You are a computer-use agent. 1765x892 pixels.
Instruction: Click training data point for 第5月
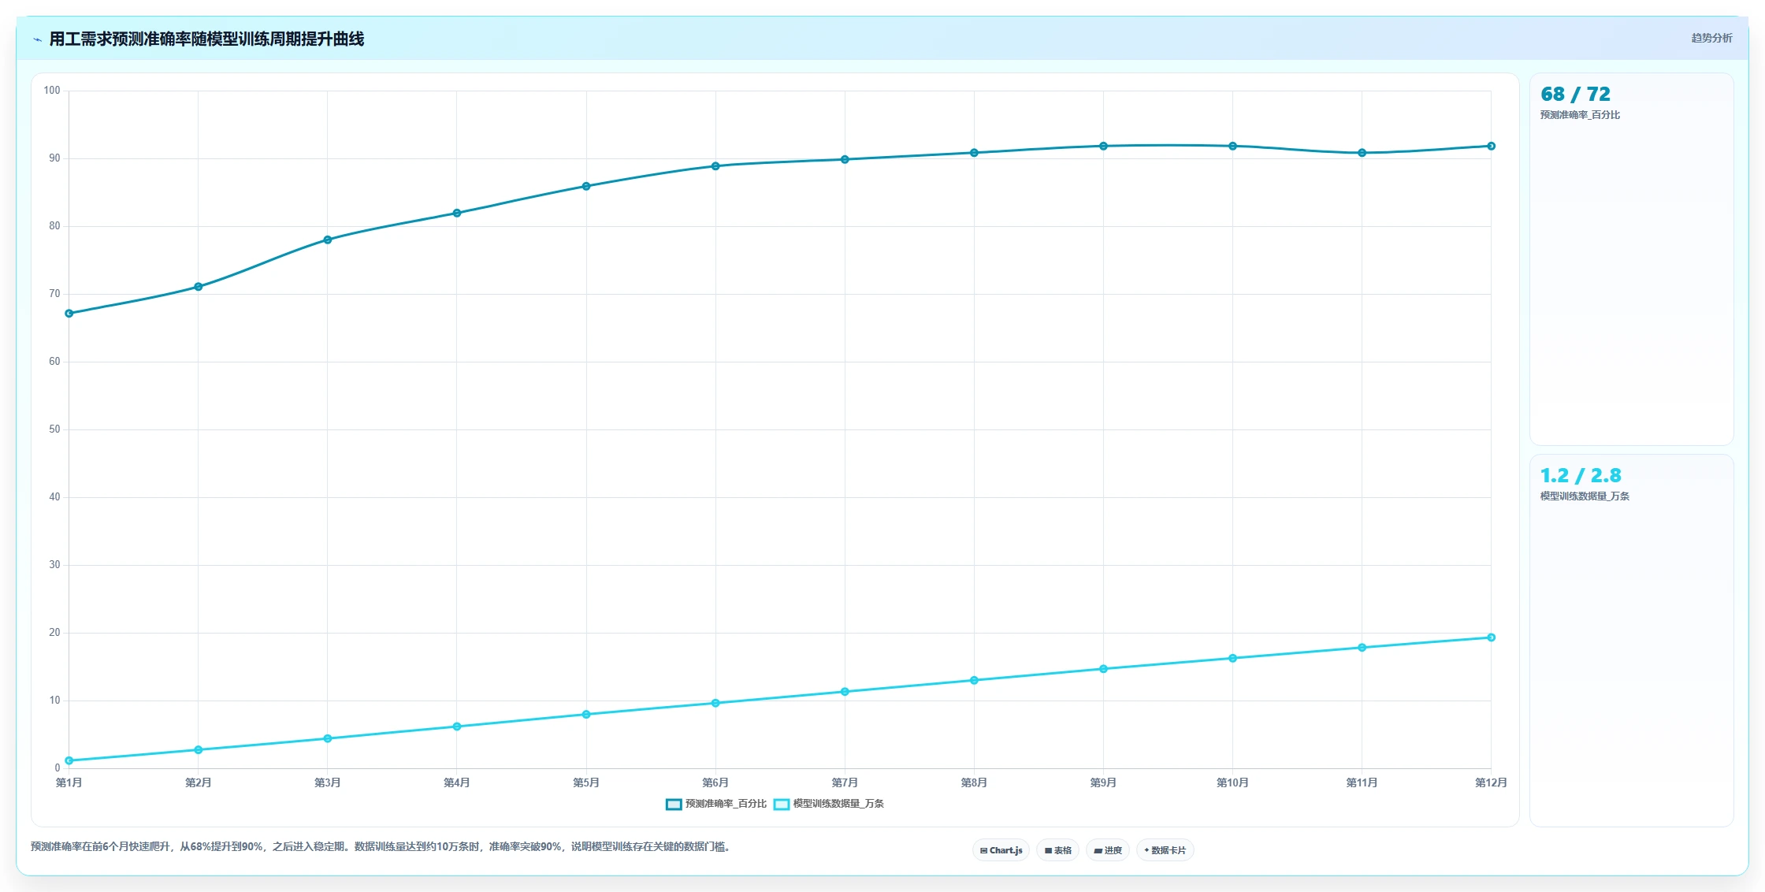point(586,715)
